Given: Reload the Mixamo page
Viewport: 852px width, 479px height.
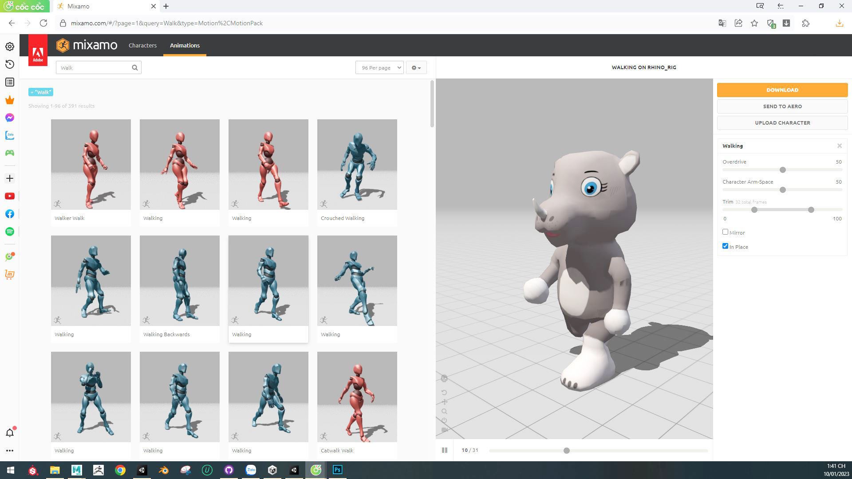Looking at the screenshot, I should tap(43, 23).
